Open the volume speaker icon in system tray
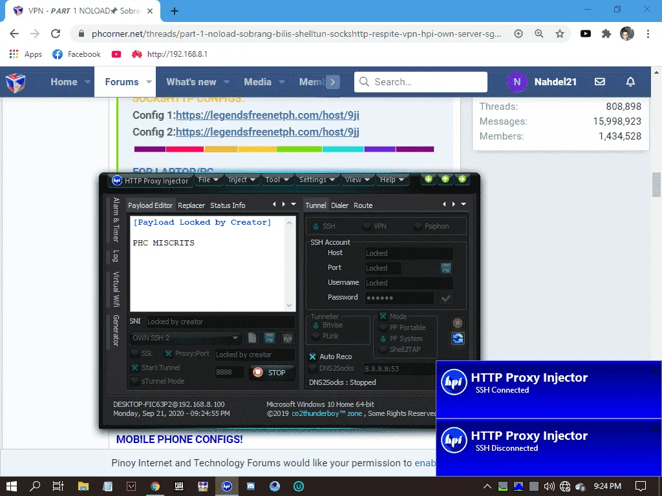The height and width of the screenshot is (496, 662). (x=550, y=486)
